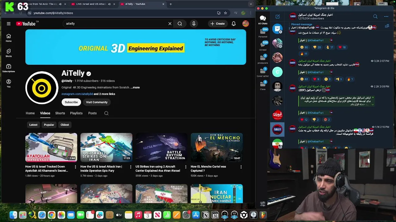Open the Telegram All Chats folder
The height and width of the screenshot is (222, 396).
tap(263, 20)
